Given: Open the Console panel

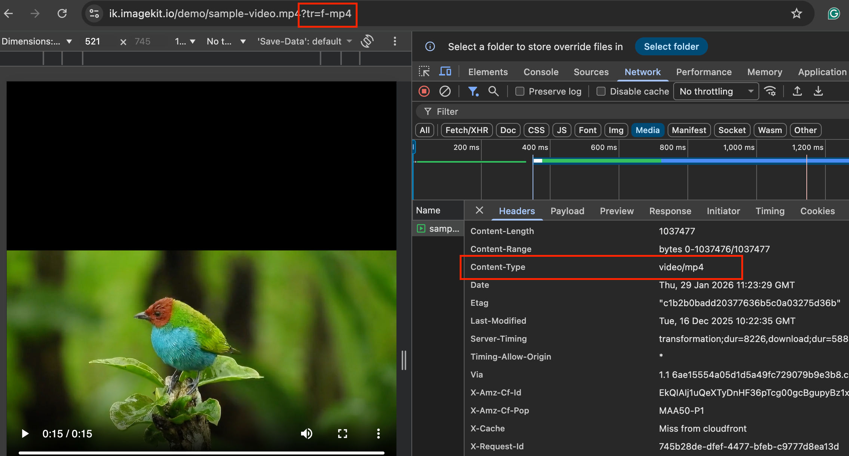Looking at the screenshot, I should [541, 72].
